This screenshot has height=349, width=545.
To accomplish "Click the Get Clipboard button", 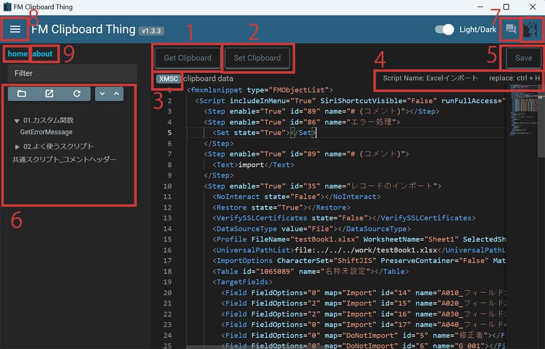I will (188, 58).
